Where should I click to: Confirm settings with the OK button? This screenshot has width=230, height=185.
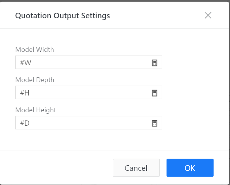190,168
